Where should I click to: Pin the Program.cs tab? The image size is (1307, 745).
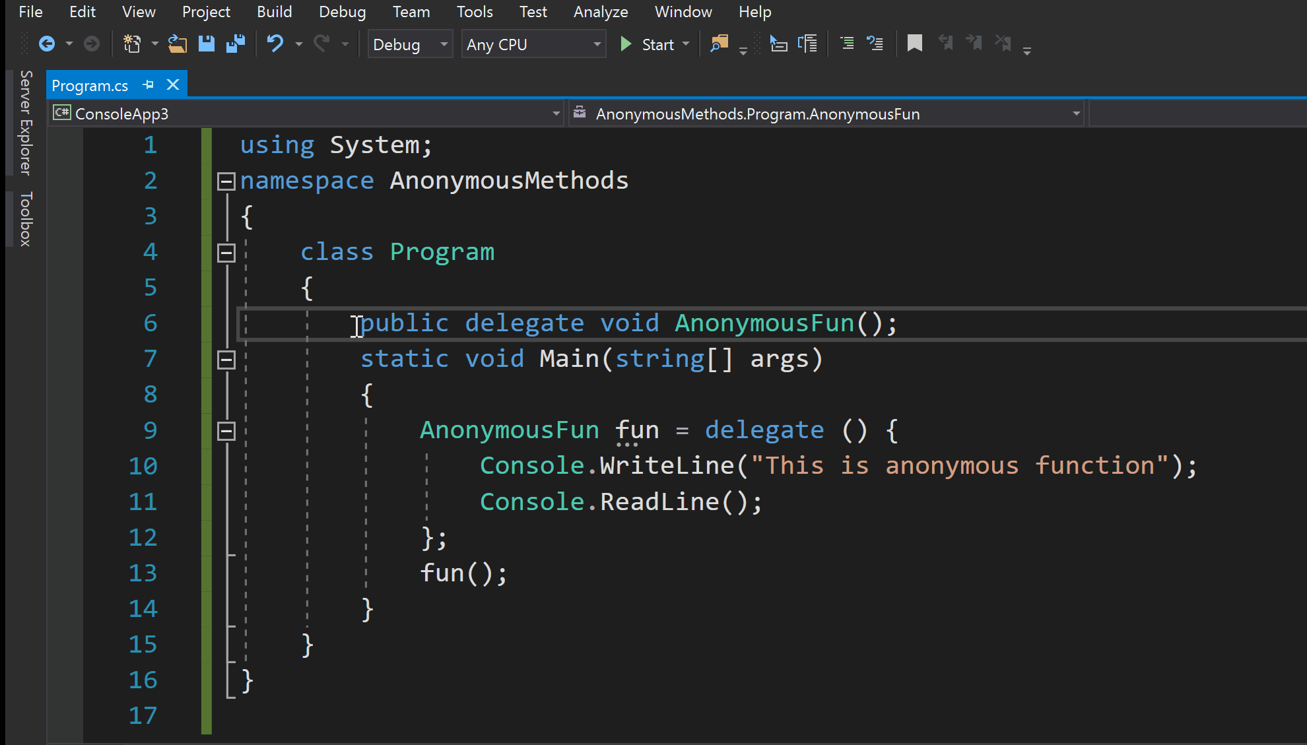click(x=148, y=84)
